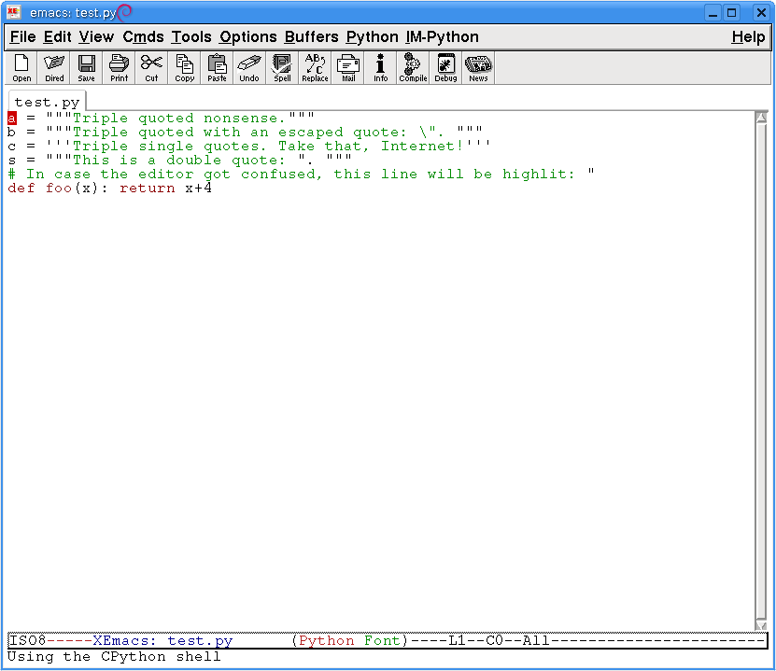This screenshot has height=671, width=776.
Task: Open the Tools menu
Action: pyautogui.click(x=191, y=37)
